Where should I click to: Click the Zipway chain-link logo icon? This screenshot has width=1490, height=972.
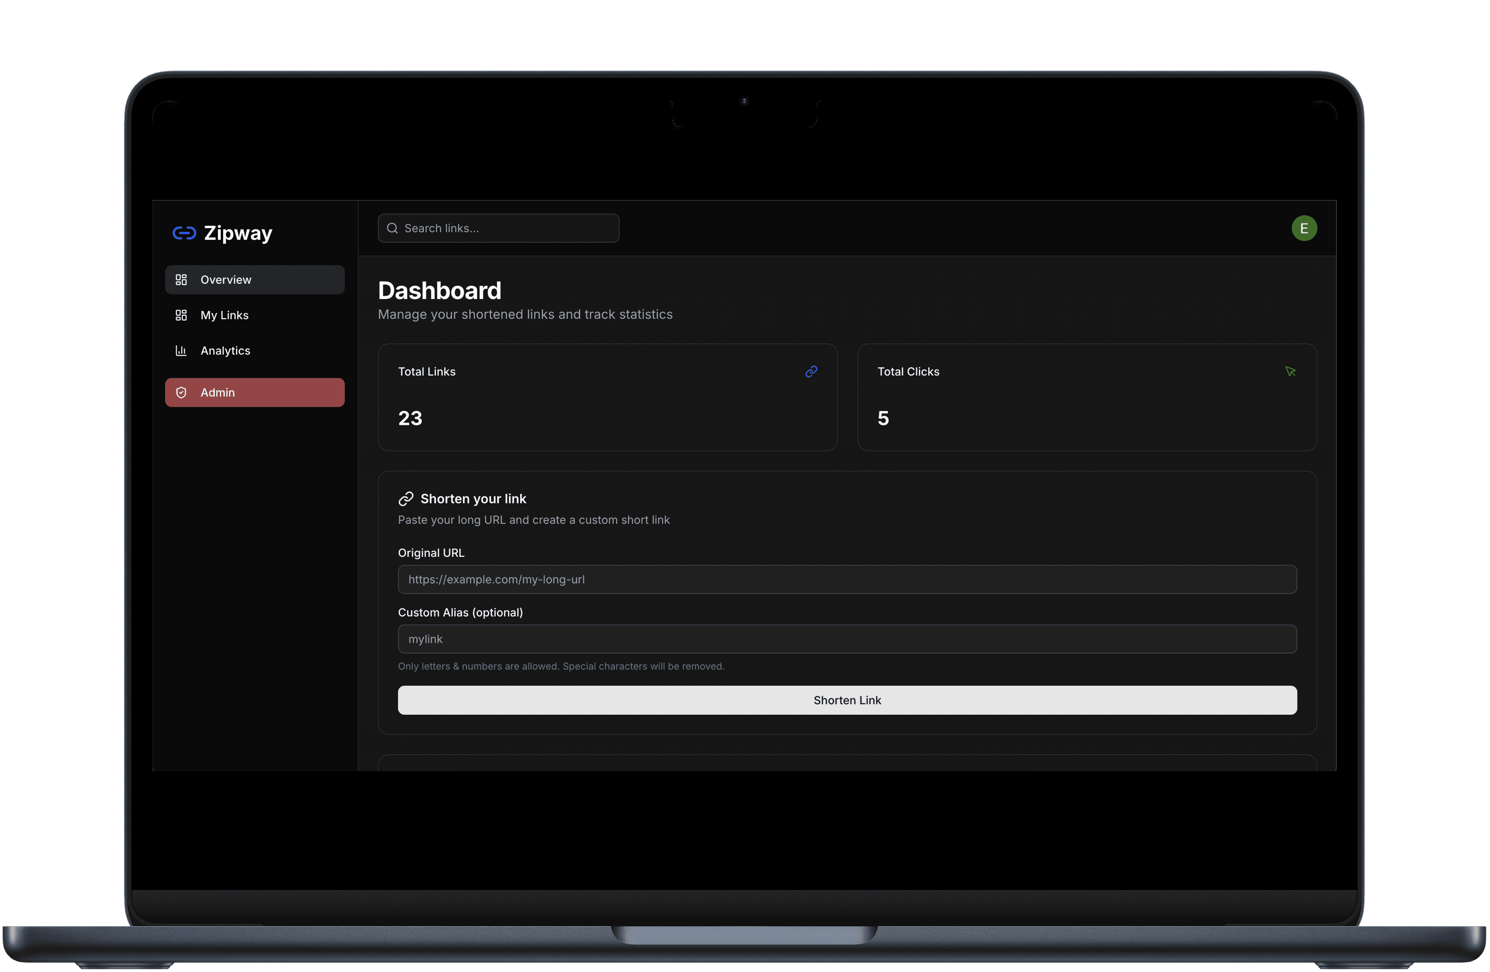pyautogui.click(x=184, y=233)
